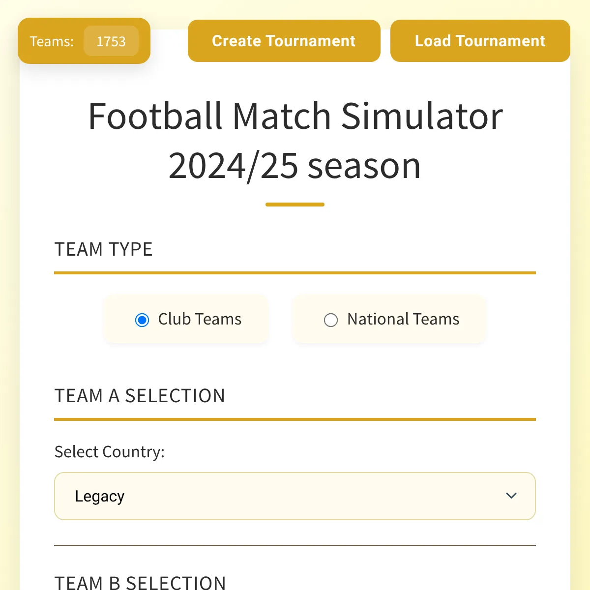Click the National Teams option label
Image resolution: width=590 pixels, height=590 pixels.
[403, 319]
